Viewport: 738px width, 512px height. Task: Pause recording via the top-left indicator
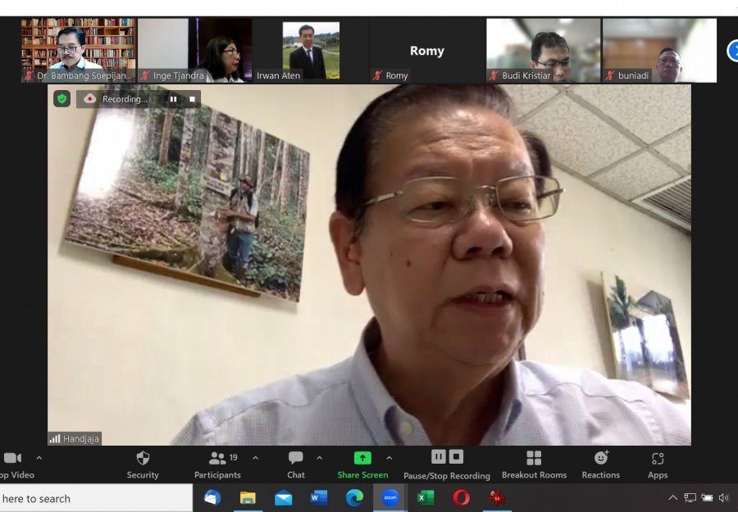tap(173, 99)
